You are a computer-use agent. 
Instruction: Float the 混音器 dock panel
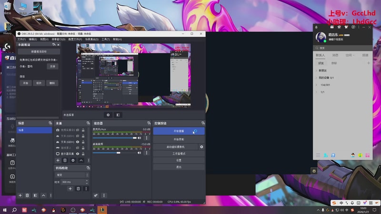pyautogui.click(x=149, y=123)
